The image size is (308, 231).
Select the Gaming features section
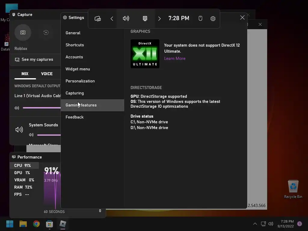92,105
